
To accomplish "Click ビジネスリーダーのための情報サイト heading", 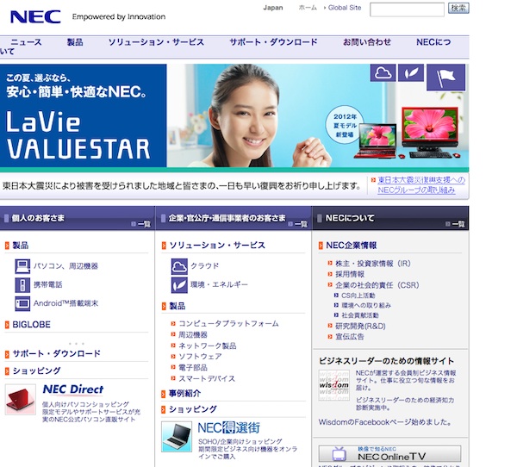I will tap(386, 361).
